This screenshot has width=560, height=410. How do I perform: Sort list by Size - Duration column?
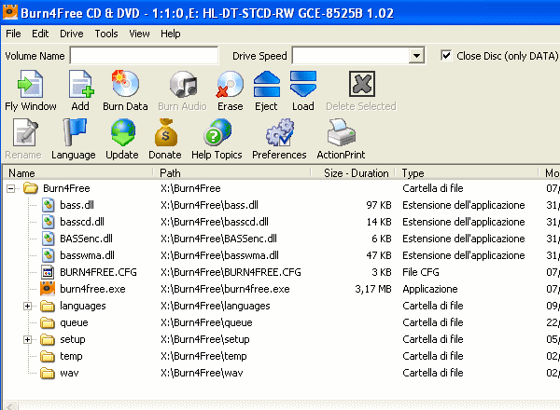(x=356, y=173)
